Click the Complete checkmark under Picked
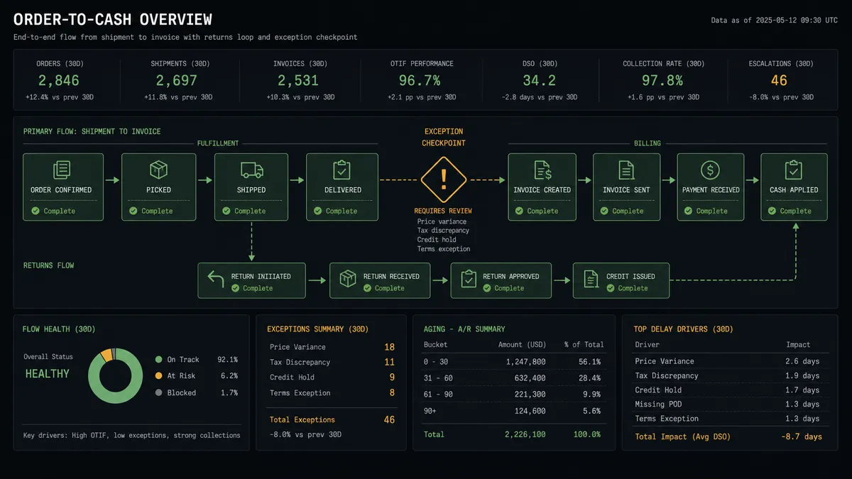The image size is (852, 479). click(133, 211)
